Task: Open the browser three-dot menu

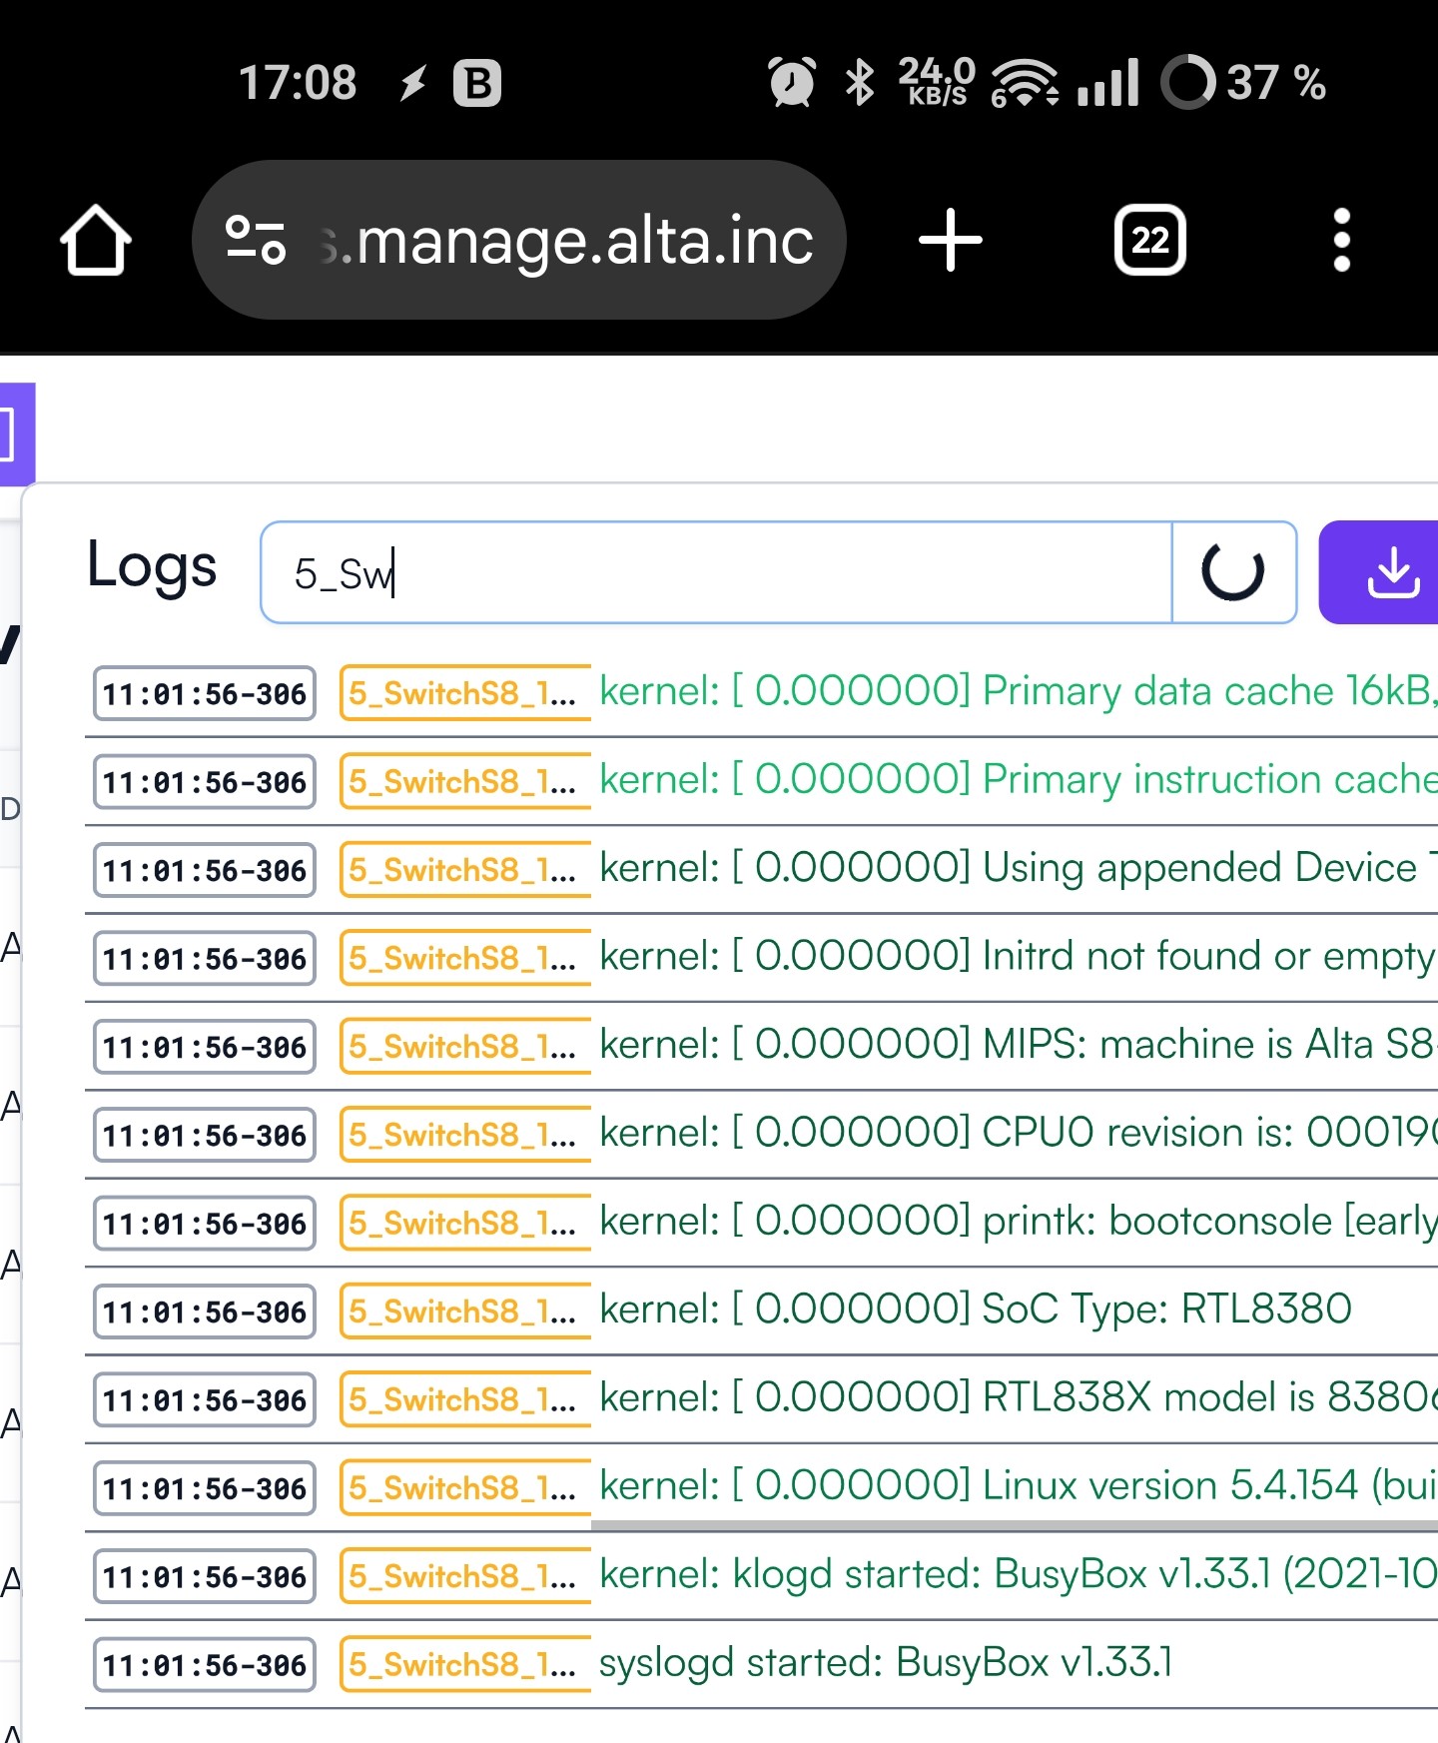Action: coord(1341,241)
